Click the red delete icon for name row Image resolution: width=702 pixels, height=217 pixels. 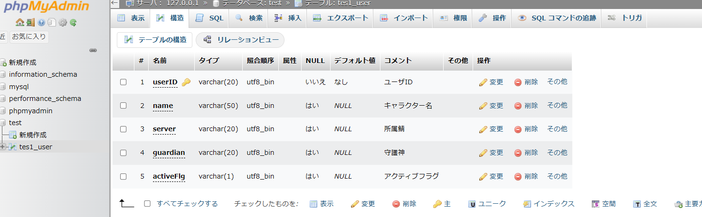pos(518,106)
